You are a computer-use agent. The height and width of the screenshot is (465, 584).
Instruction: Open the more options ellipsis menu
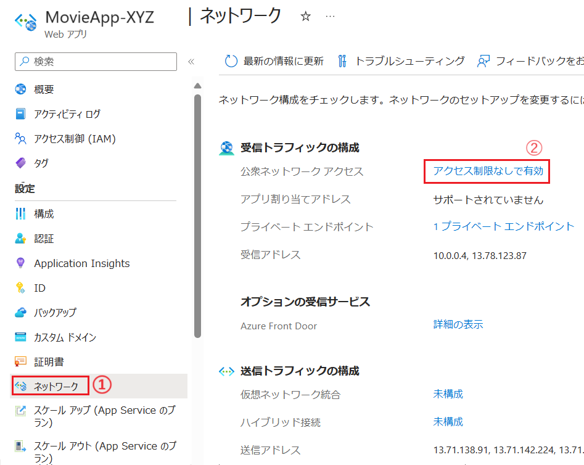[x=330, y=17]
